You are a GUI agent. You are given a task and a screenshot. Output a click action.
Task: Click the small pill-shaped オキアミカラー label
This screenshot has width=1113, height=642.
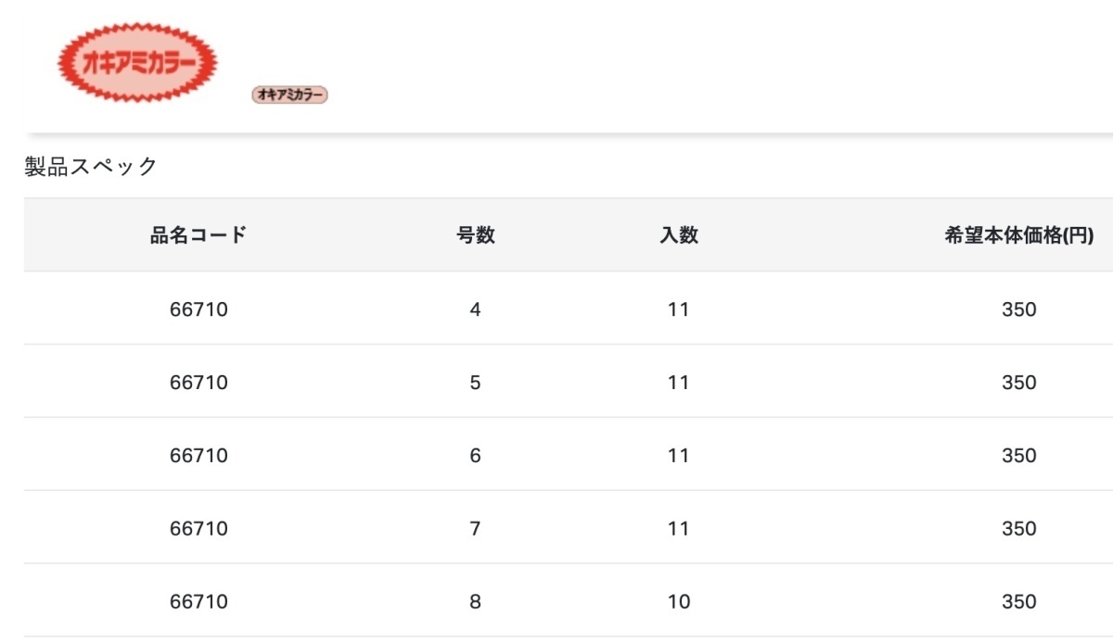click(x=289, y=94)
